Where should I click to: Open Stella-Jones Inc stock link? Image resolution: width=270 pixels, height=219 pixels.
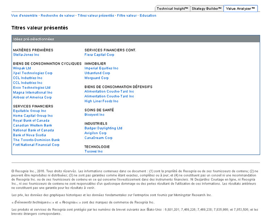(x=26, y=55)
